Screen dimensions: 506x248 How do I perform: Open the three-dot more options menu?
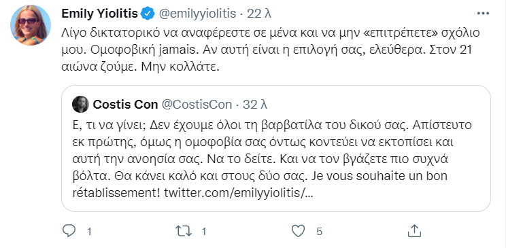pos(483,14)
